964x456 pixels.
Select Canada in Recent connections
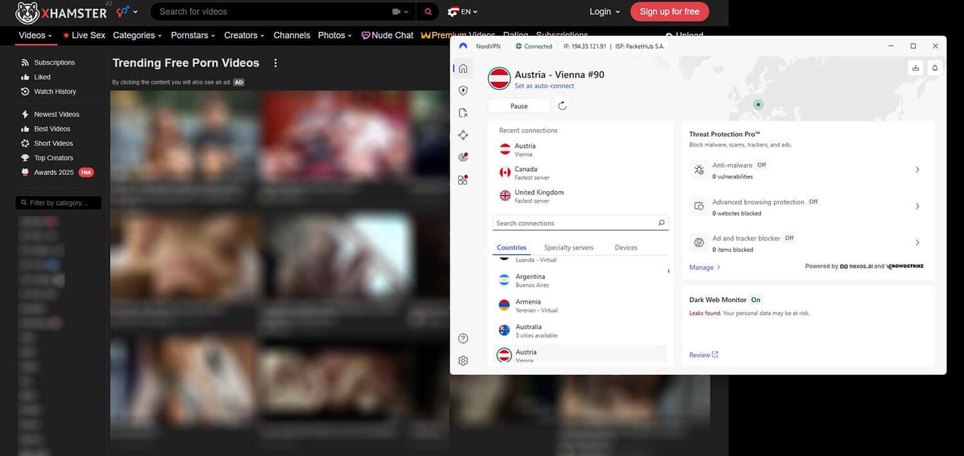581,173
